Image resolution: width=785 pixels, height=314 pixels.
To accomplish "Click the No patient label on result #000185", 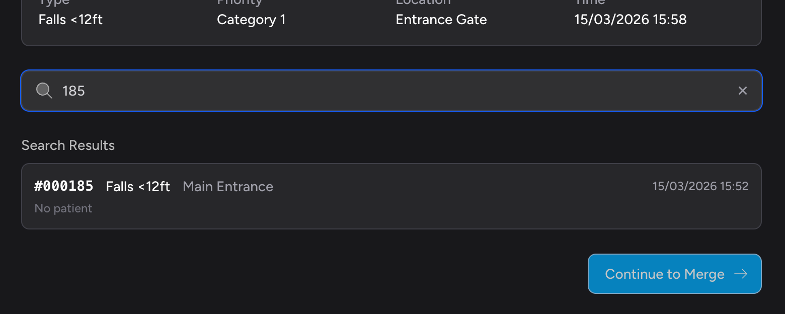I will click(x=63, y=208).
